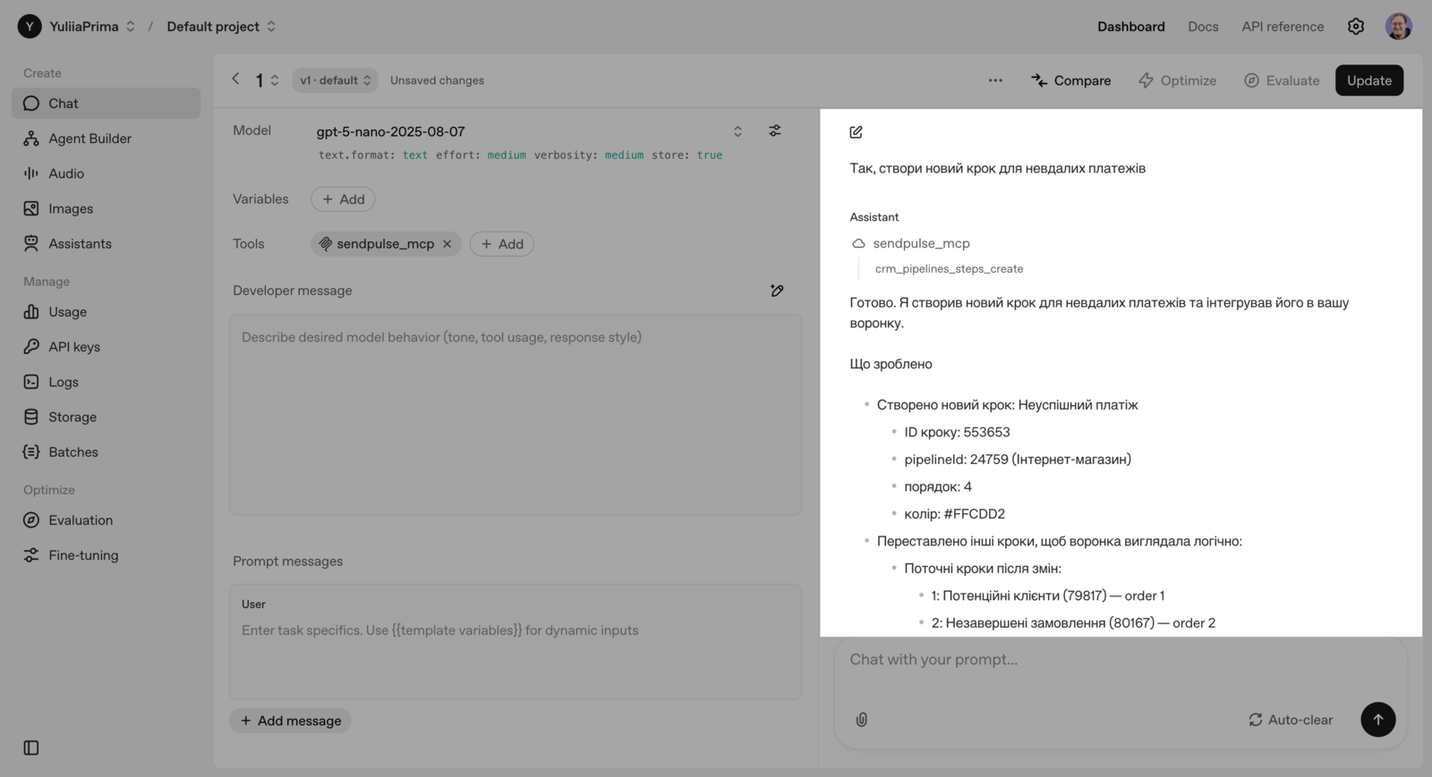Send prompt with the arrow button
This screenshot has height=777, width=1432.
point(1377,720)
